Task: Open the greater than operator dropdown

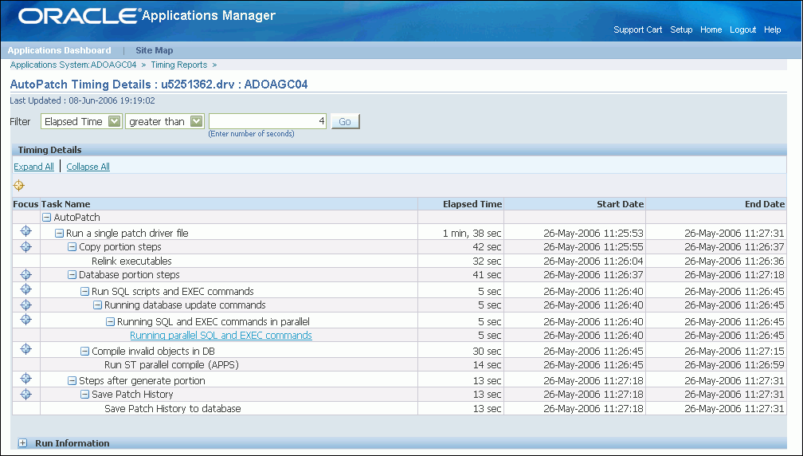Action: tap(197, 121)
